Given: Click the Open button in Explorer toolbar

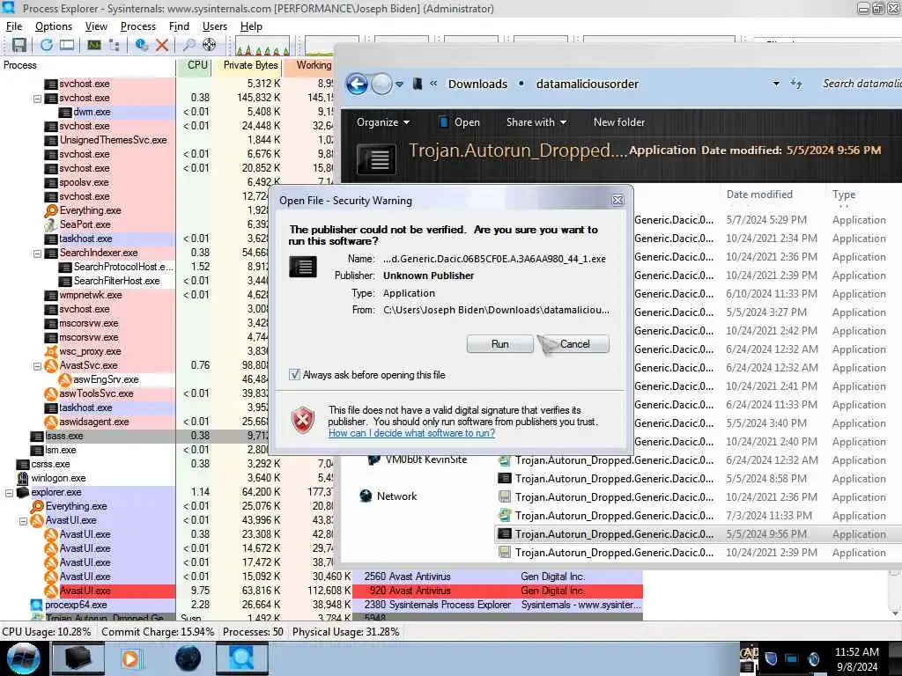Looking at the screenshot, I should tap(459, 121).
